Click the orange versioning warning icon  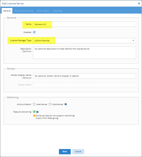[34, 116]
